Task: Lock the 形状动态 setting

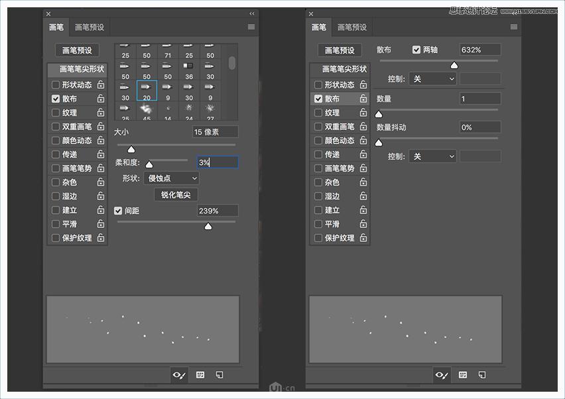Action: (101, 84)
